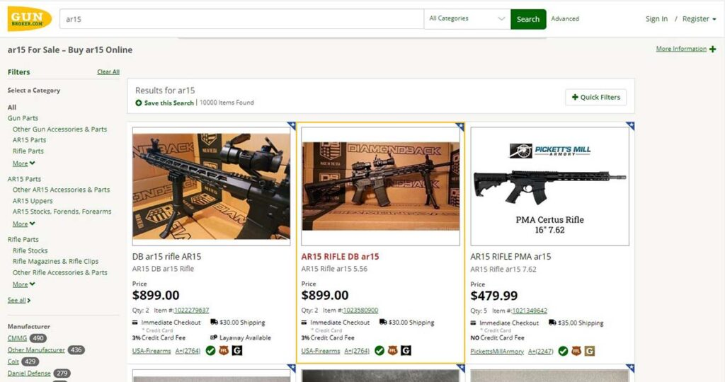Click FFL badge on item 1022279637
The width and height of the screenshot is (725, 382).
[224, 351]
